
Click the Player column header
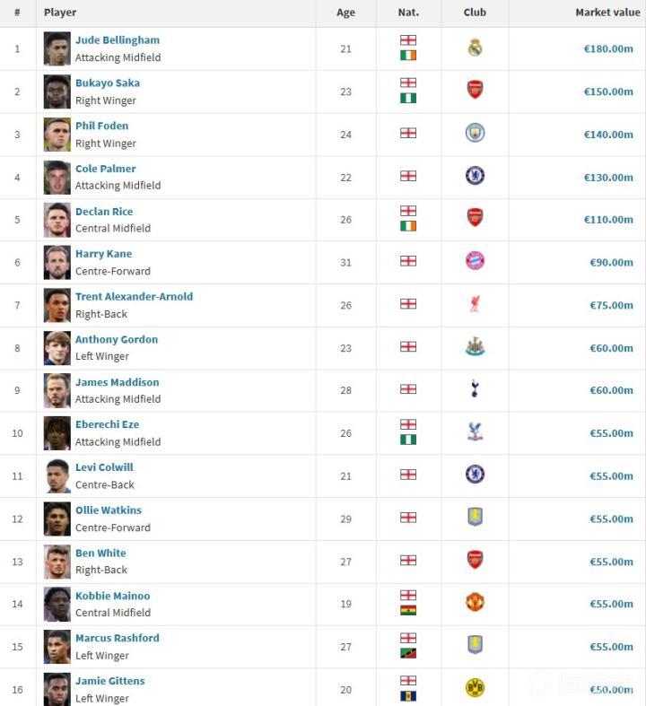[60, 13]
